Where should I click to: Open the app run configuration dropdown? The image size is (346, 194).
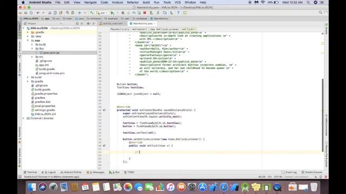click(x=102, y=13)
